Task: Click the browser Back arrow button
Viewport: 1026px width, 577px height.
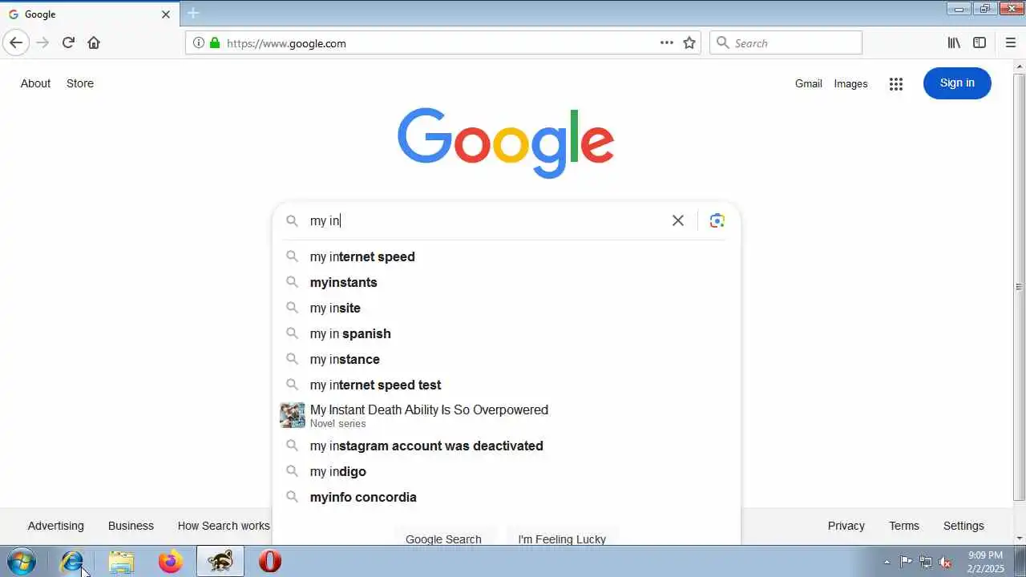Action: point(16,42)
